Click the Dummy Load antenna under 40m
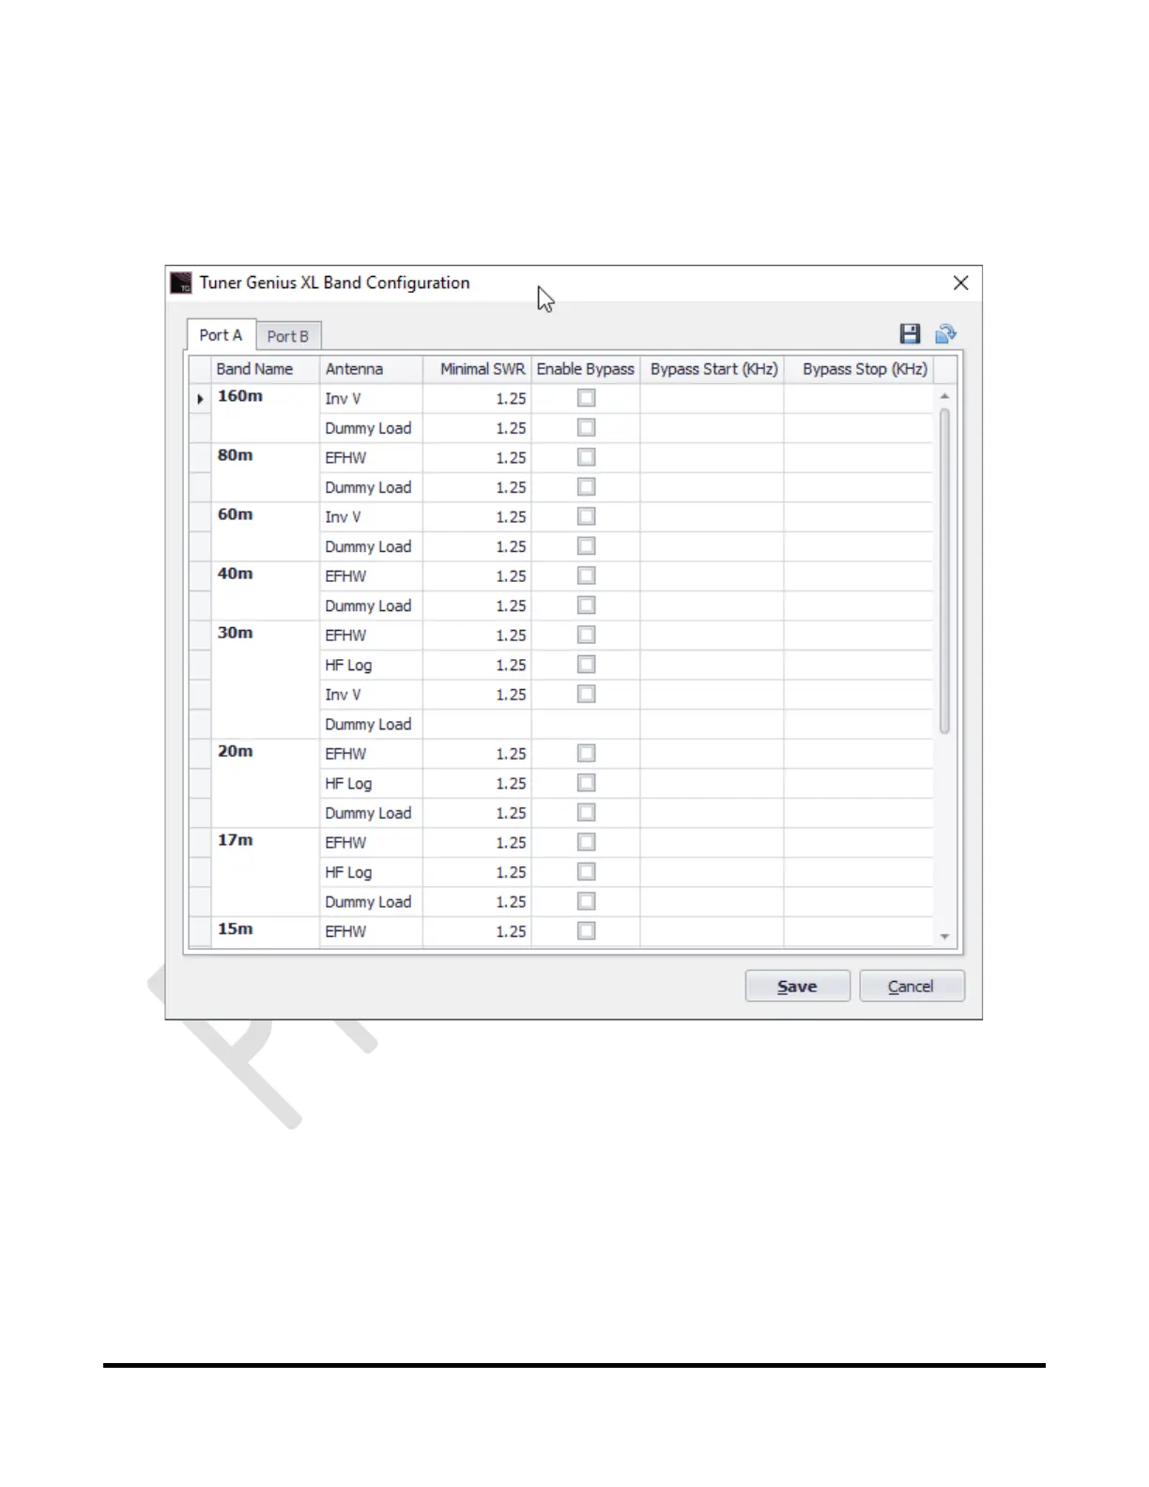The width and height of the screenshot is (1149, 1487). [372, 606]
